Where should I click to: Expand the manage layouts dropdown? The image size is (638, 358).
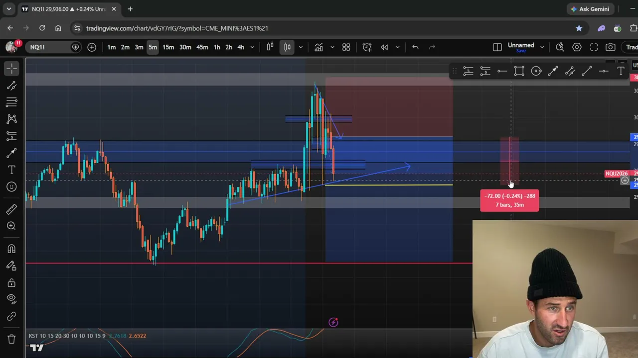pos(542,47)
